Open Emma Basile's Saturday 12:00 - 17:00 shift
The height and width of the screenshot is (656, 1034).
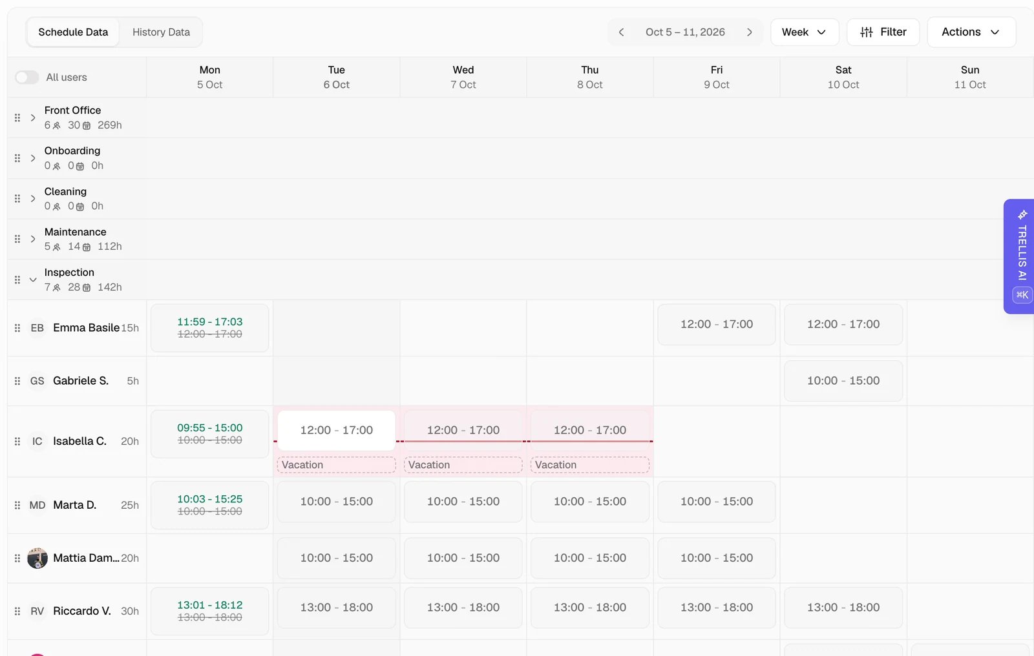[x=843, y=324]
